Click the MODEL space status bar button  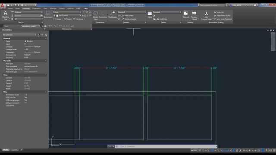(194, 150)
